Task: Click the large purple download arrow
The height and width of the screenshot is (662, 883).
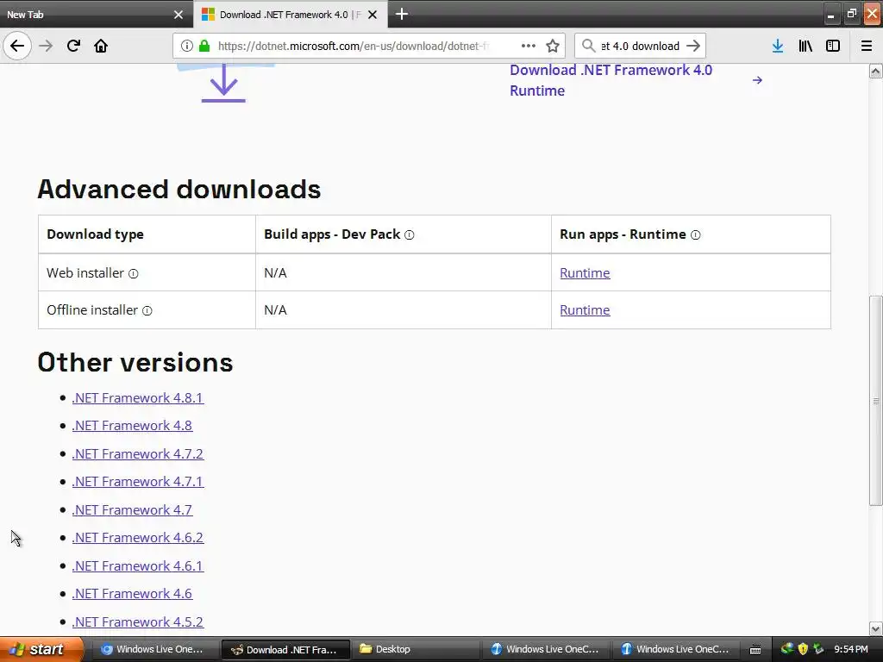Action: (223, 84)
